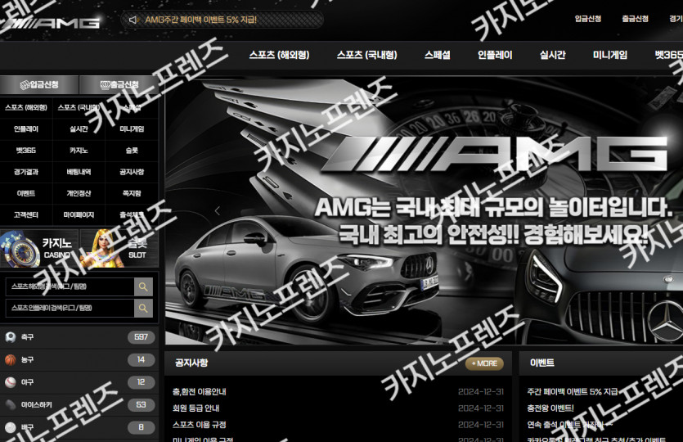Screen dimensions: 683x442
Task: Open 출금신청 in the top-right header
Action: click(635, 19)
